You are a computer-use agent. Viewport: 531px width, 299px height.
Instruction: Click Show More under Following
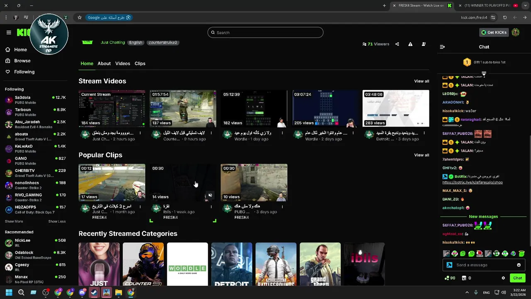14,221
